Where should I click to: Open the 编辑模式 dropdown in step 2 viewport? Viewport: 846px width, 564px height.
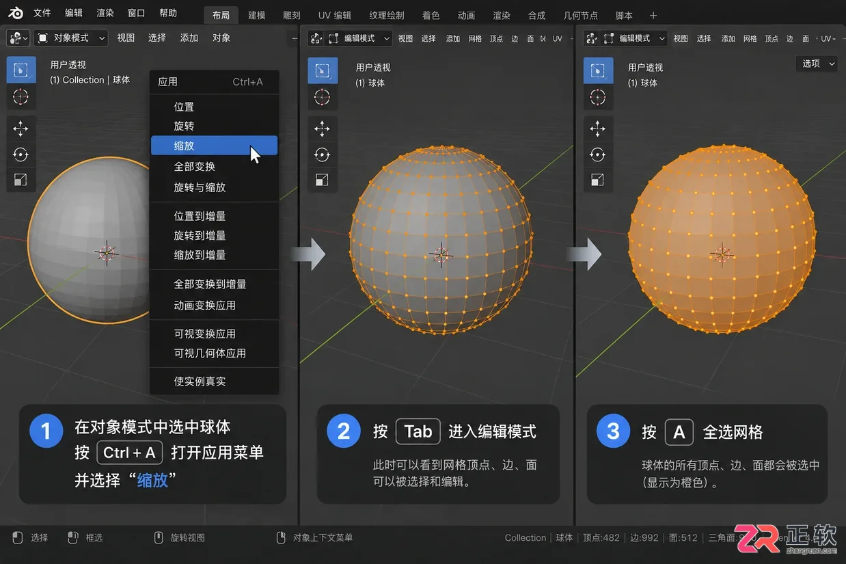(359, 38)
